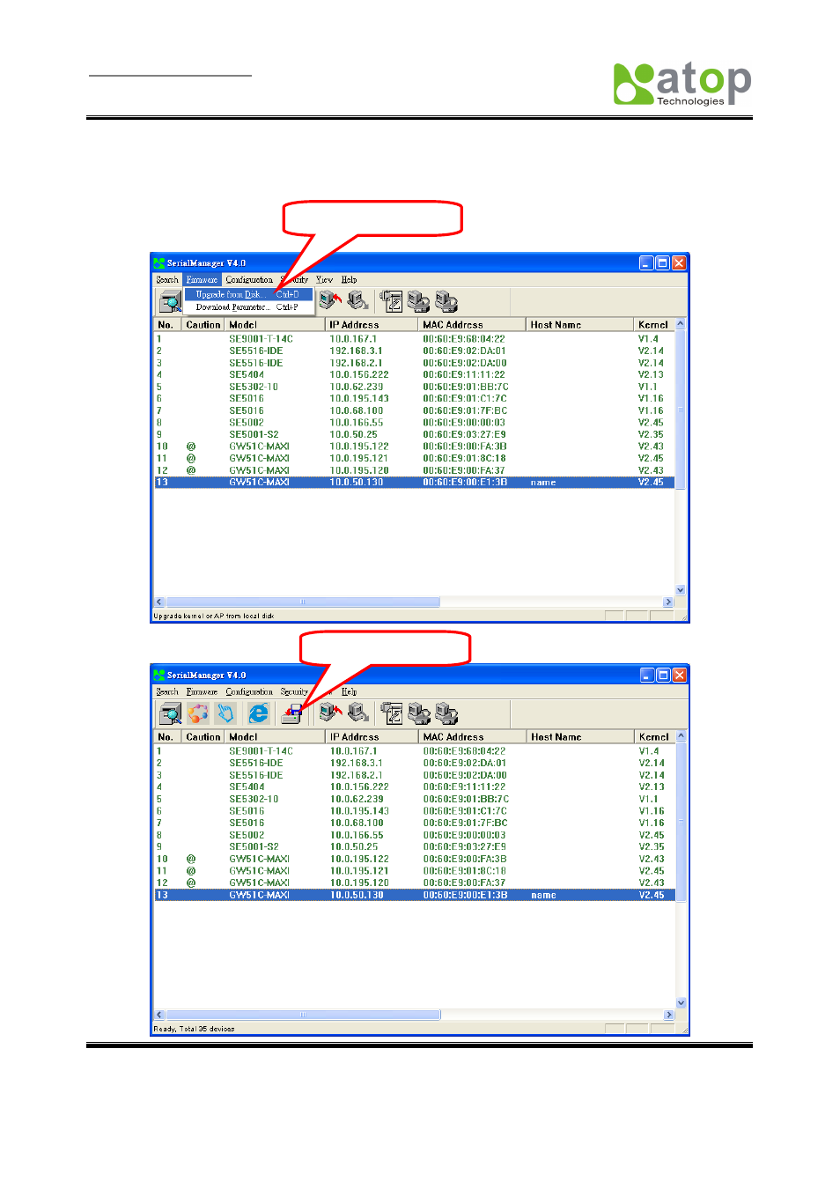The image size is (840, 1189).
Task: Open the Help menu in upper window
Action: click(350, 280)
